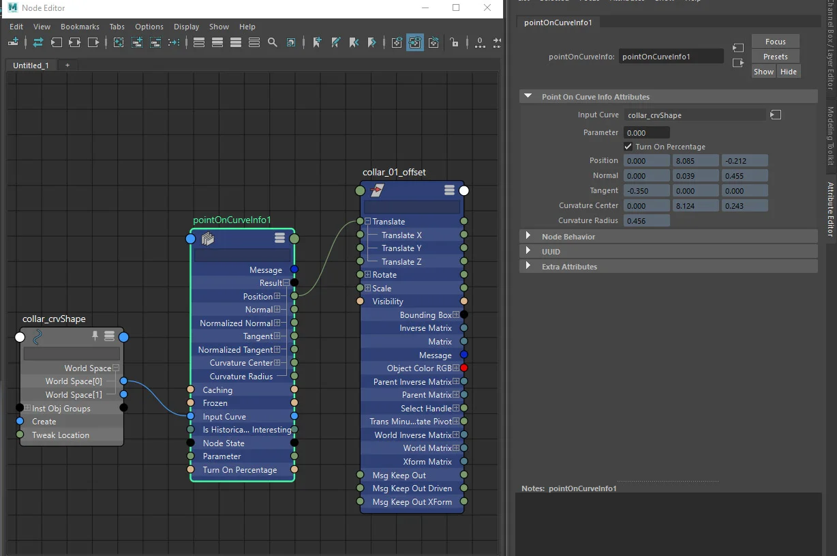Toggle add-to-graph-on-create icon

pyautogui.click(x=397, y=42)
